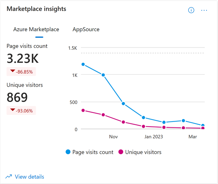Select the Azure Marketplace tab

click(x=36, y=29)
